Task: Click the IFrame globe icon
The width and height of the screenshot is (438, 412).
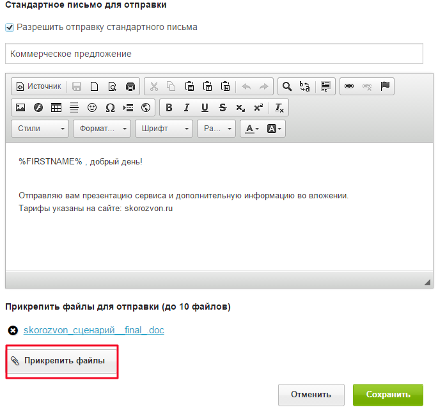Action: [146, 107]
